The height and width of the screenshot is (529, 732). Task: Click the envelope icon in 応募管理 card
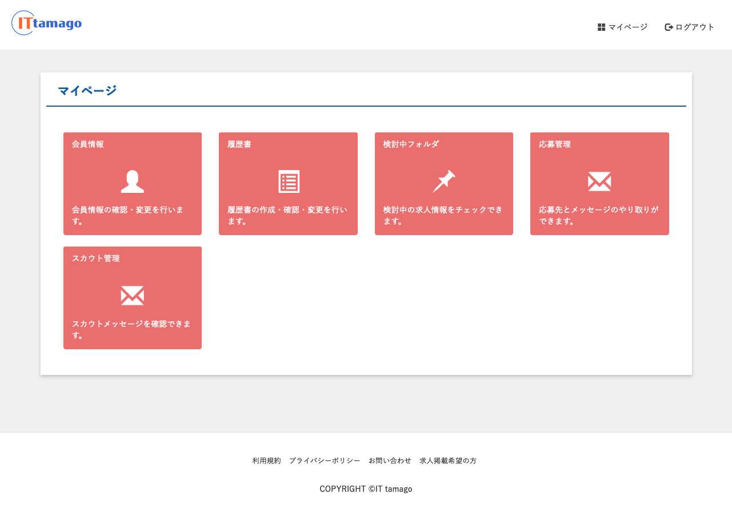599,181
